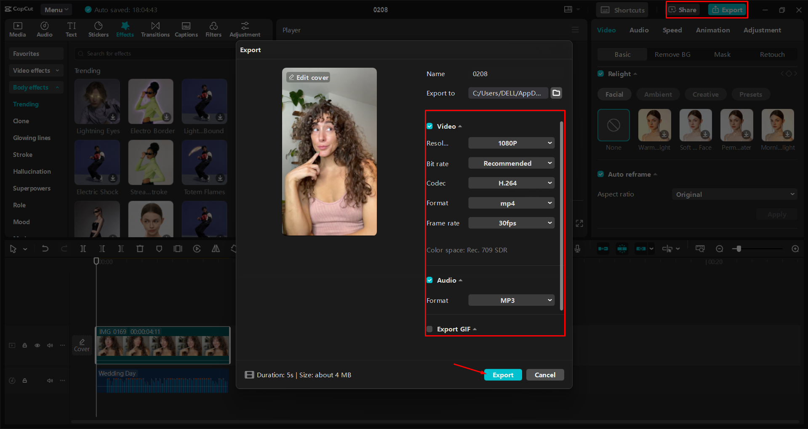The image size is (808, 429).
Task: Uncheck the Audio export checkbox
Action: tap(429, 280)
